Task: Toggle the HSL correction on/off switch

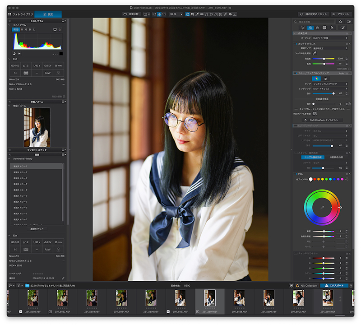Action: pyautogui.click(x=296, y=174)
